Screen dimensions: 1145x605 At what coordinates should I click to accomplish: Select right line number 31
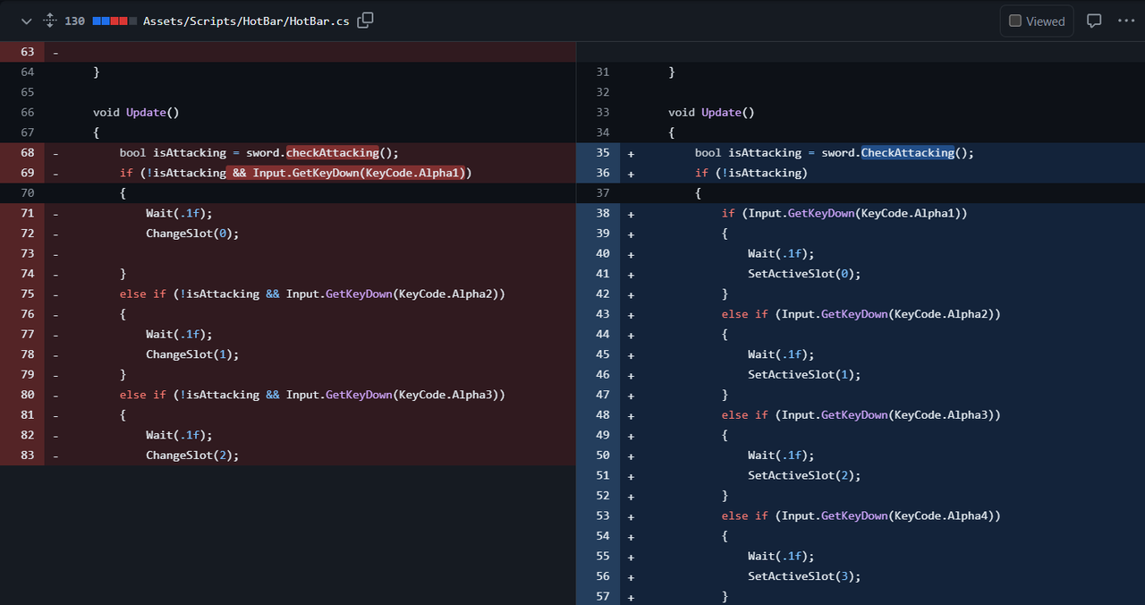pos(602,72)
